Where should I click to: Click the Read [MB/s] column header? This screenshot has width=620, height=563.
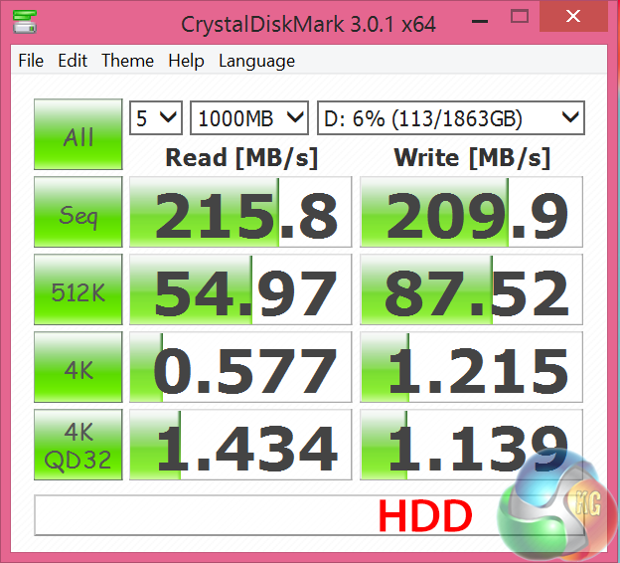pos(241,158)
